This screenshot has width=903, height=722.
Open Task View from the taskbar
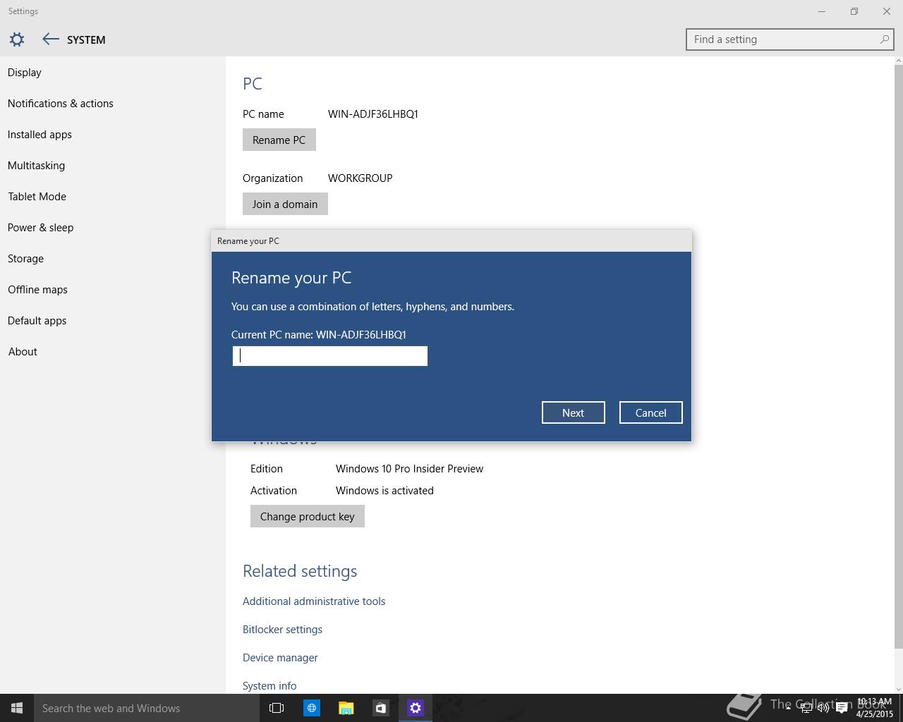(277, 708)
